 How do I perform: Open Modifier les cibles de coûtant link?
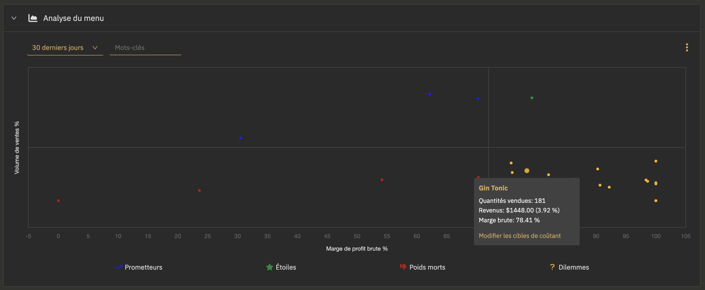click(519, 236)
